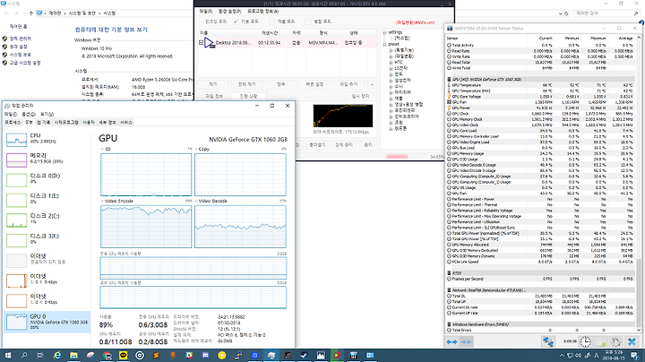645x362 pixels.
Task: Click pink encoding progress bar in encoder
Action: (397, 156)
